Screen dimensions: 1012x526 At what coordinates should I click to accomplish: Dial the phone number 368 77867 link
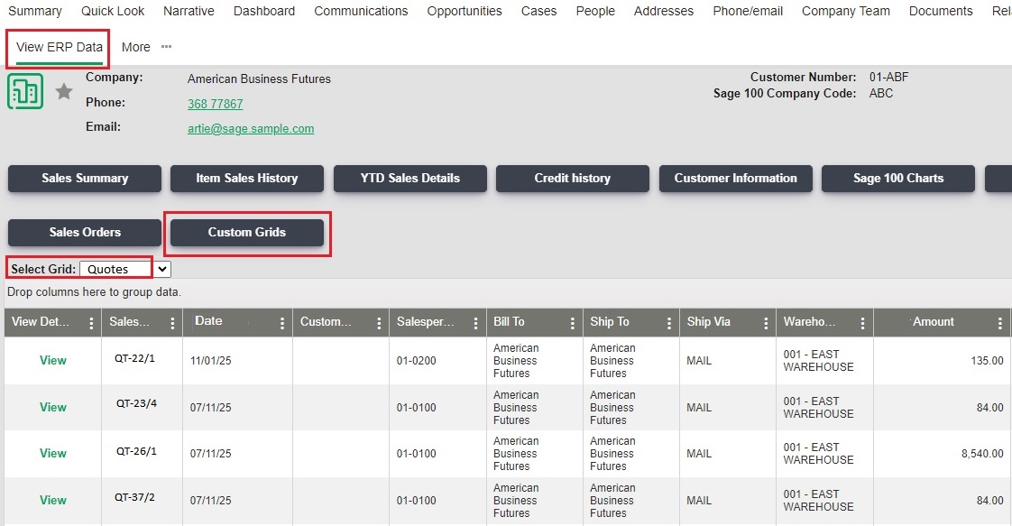click(x=215, y=104)
